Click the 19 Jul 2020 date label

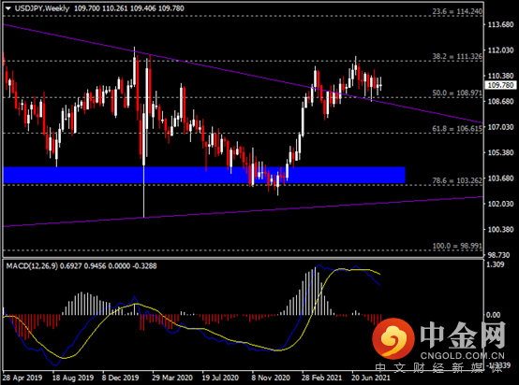[x=220, y=378]
